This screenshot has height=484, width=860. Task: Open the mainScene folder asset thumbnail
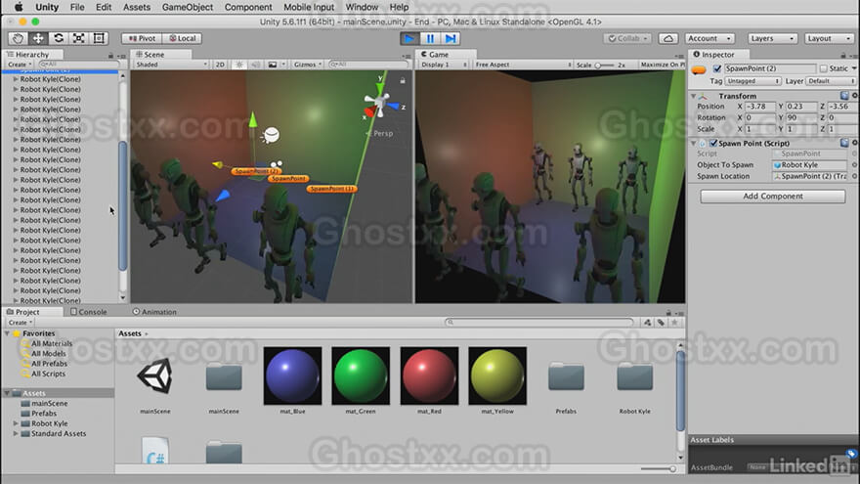click(x=224, y=376)
